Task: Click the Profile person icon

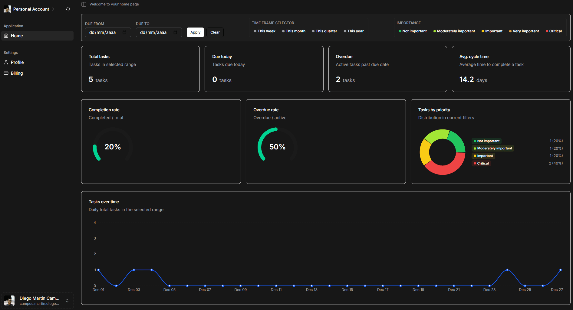Action: [x=6, y=62]
